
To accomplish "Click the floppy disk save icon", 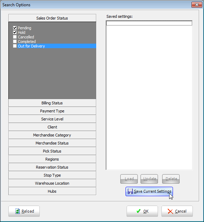I will 130,191.
